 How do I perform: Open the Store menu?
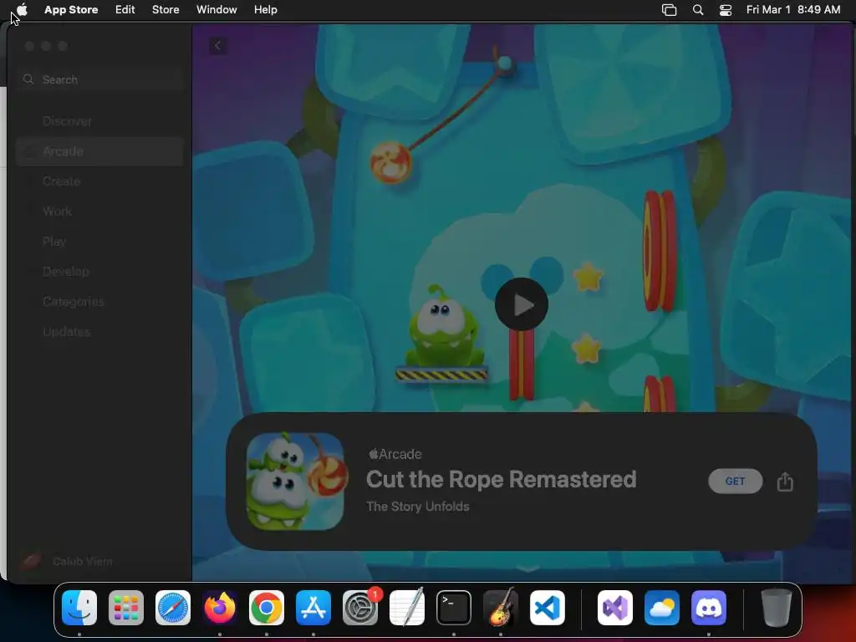[x=166, y=9]
